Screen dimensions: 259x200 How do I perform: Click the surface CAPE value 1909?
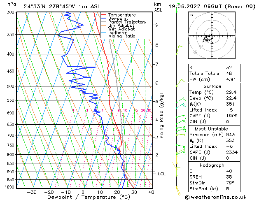point(232,116)
